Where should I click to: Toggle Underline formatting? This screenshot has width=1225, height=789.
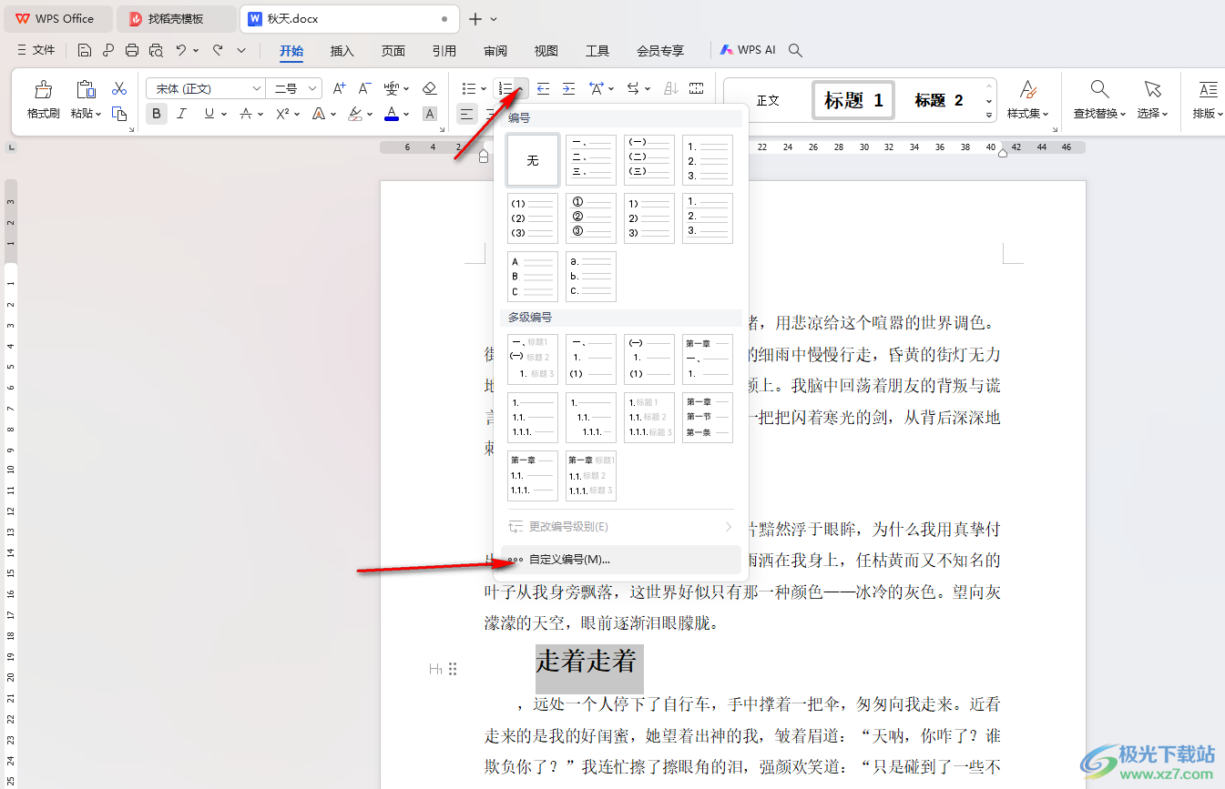209,114
